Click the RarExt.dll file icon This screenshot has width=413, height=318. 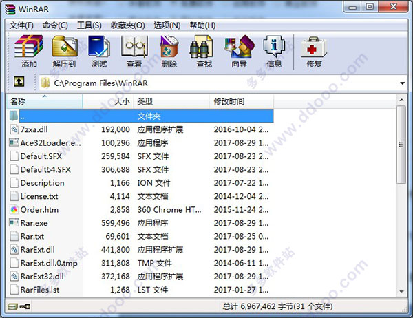[x=14, y=249]
